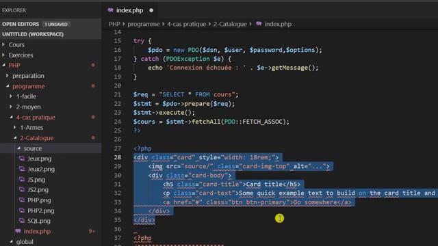Select the 1-Armes folder label
Screen dimensions: 438x246
click(31, 128)
